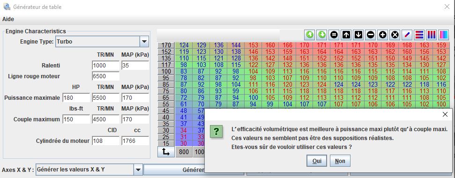
Task: Select the 170 row header in table
Action: coord(166,45)
